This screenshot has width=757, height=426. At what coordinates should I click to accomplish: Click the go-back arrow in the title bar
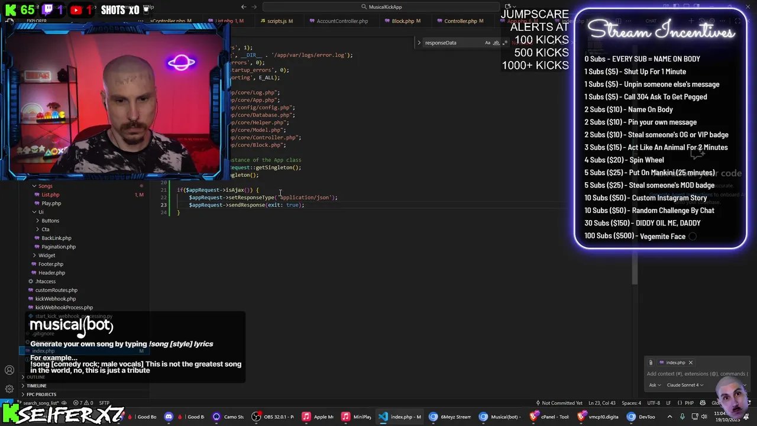click(x=244, y=7)
